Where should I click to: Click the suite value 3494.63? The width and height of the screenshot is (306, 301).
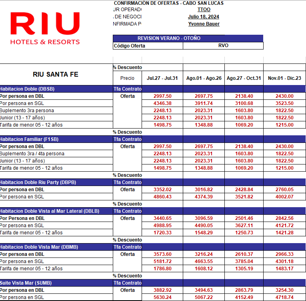click(x=204, y=290)
